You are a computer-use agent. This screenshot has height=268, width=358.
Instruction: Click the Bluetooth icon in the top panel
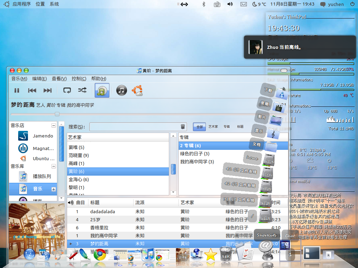pos(204,4)
